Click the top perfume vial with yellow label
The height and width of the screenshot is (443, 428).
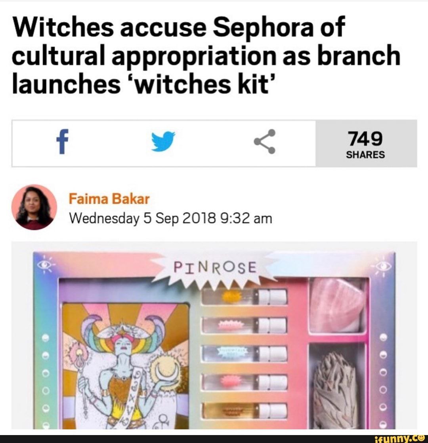coord(245,297)
